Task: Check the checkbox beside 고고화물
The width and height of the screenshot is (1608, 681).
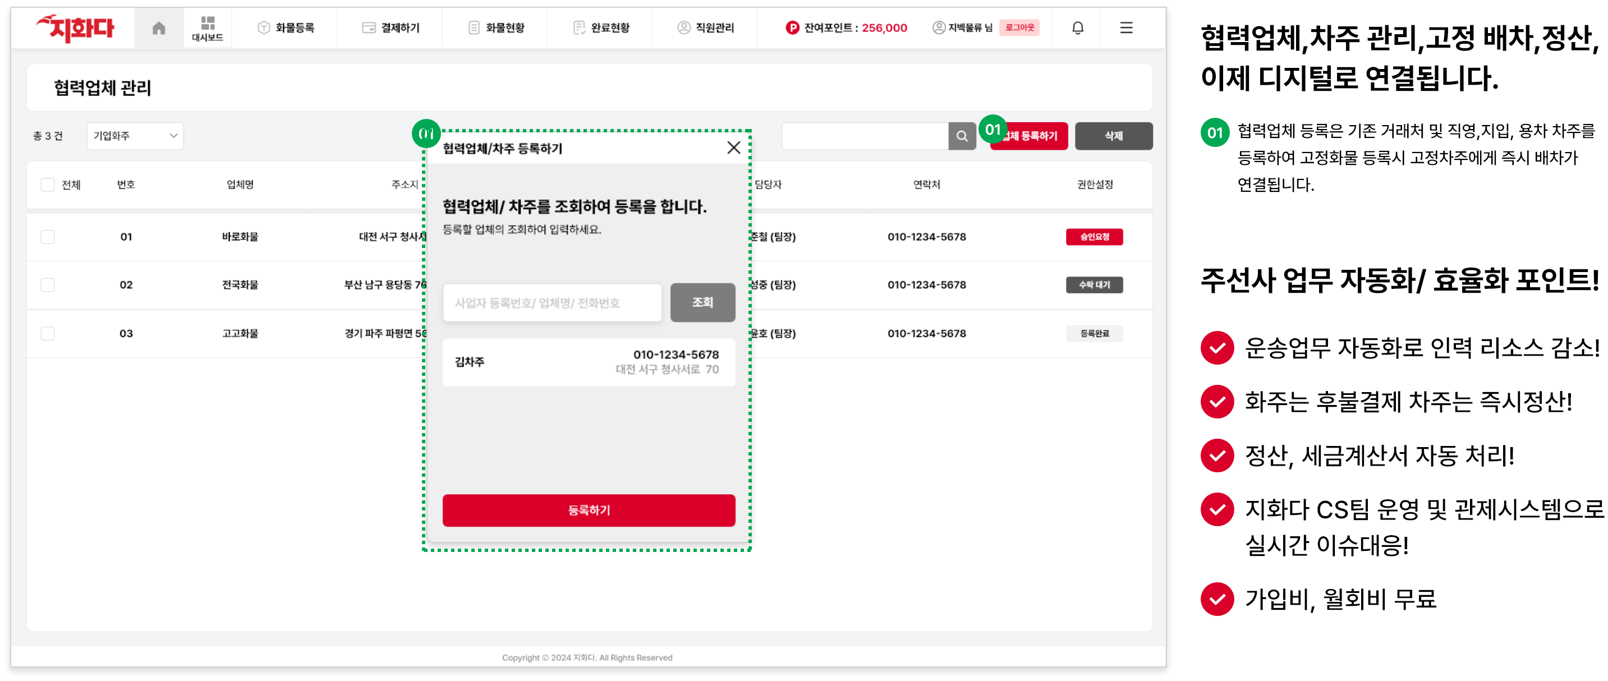Action: [48, 333]
